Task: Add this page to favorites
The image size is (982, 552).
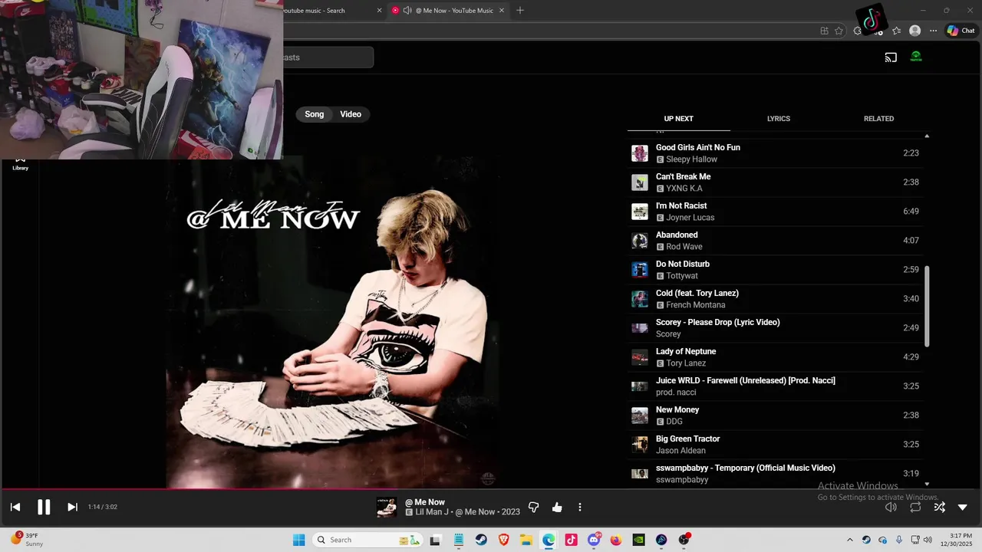Action: 839,31
